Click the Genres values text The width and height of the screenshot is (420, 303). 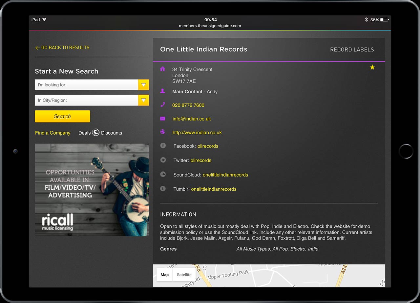click(277, 249)
